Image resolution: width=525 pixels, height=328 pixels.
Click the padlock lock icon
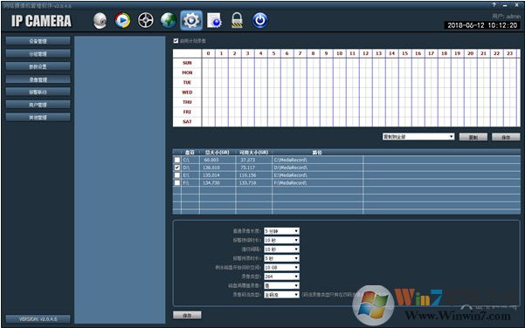(237, 20)
